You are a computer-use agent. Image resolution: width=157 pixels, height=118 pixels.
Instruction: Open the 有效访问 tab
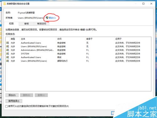click(42, 24)
